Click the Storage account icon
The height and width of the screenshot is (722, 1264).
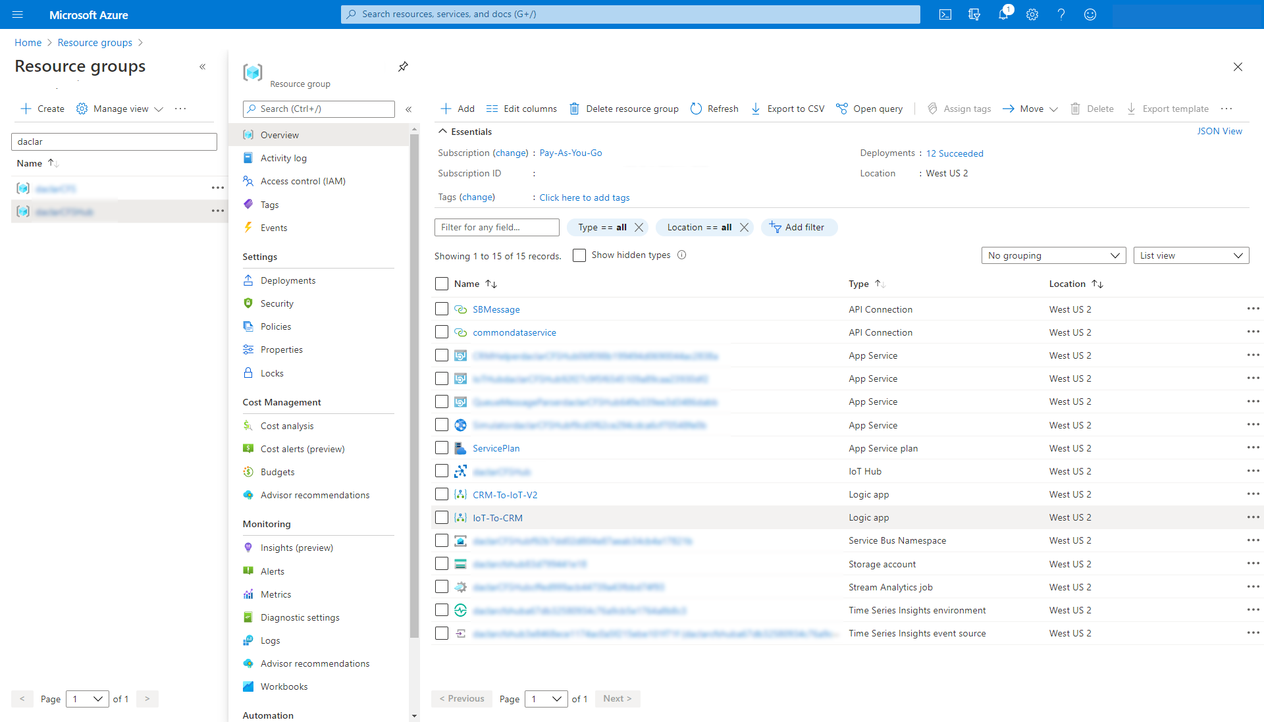[460, 564]
